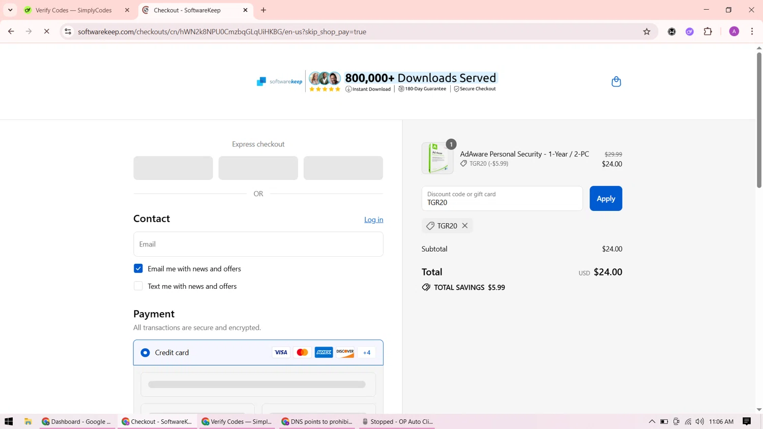Open the Chrome three-dot menu
This screenshot has width=763, height=429.
(752, 32)
